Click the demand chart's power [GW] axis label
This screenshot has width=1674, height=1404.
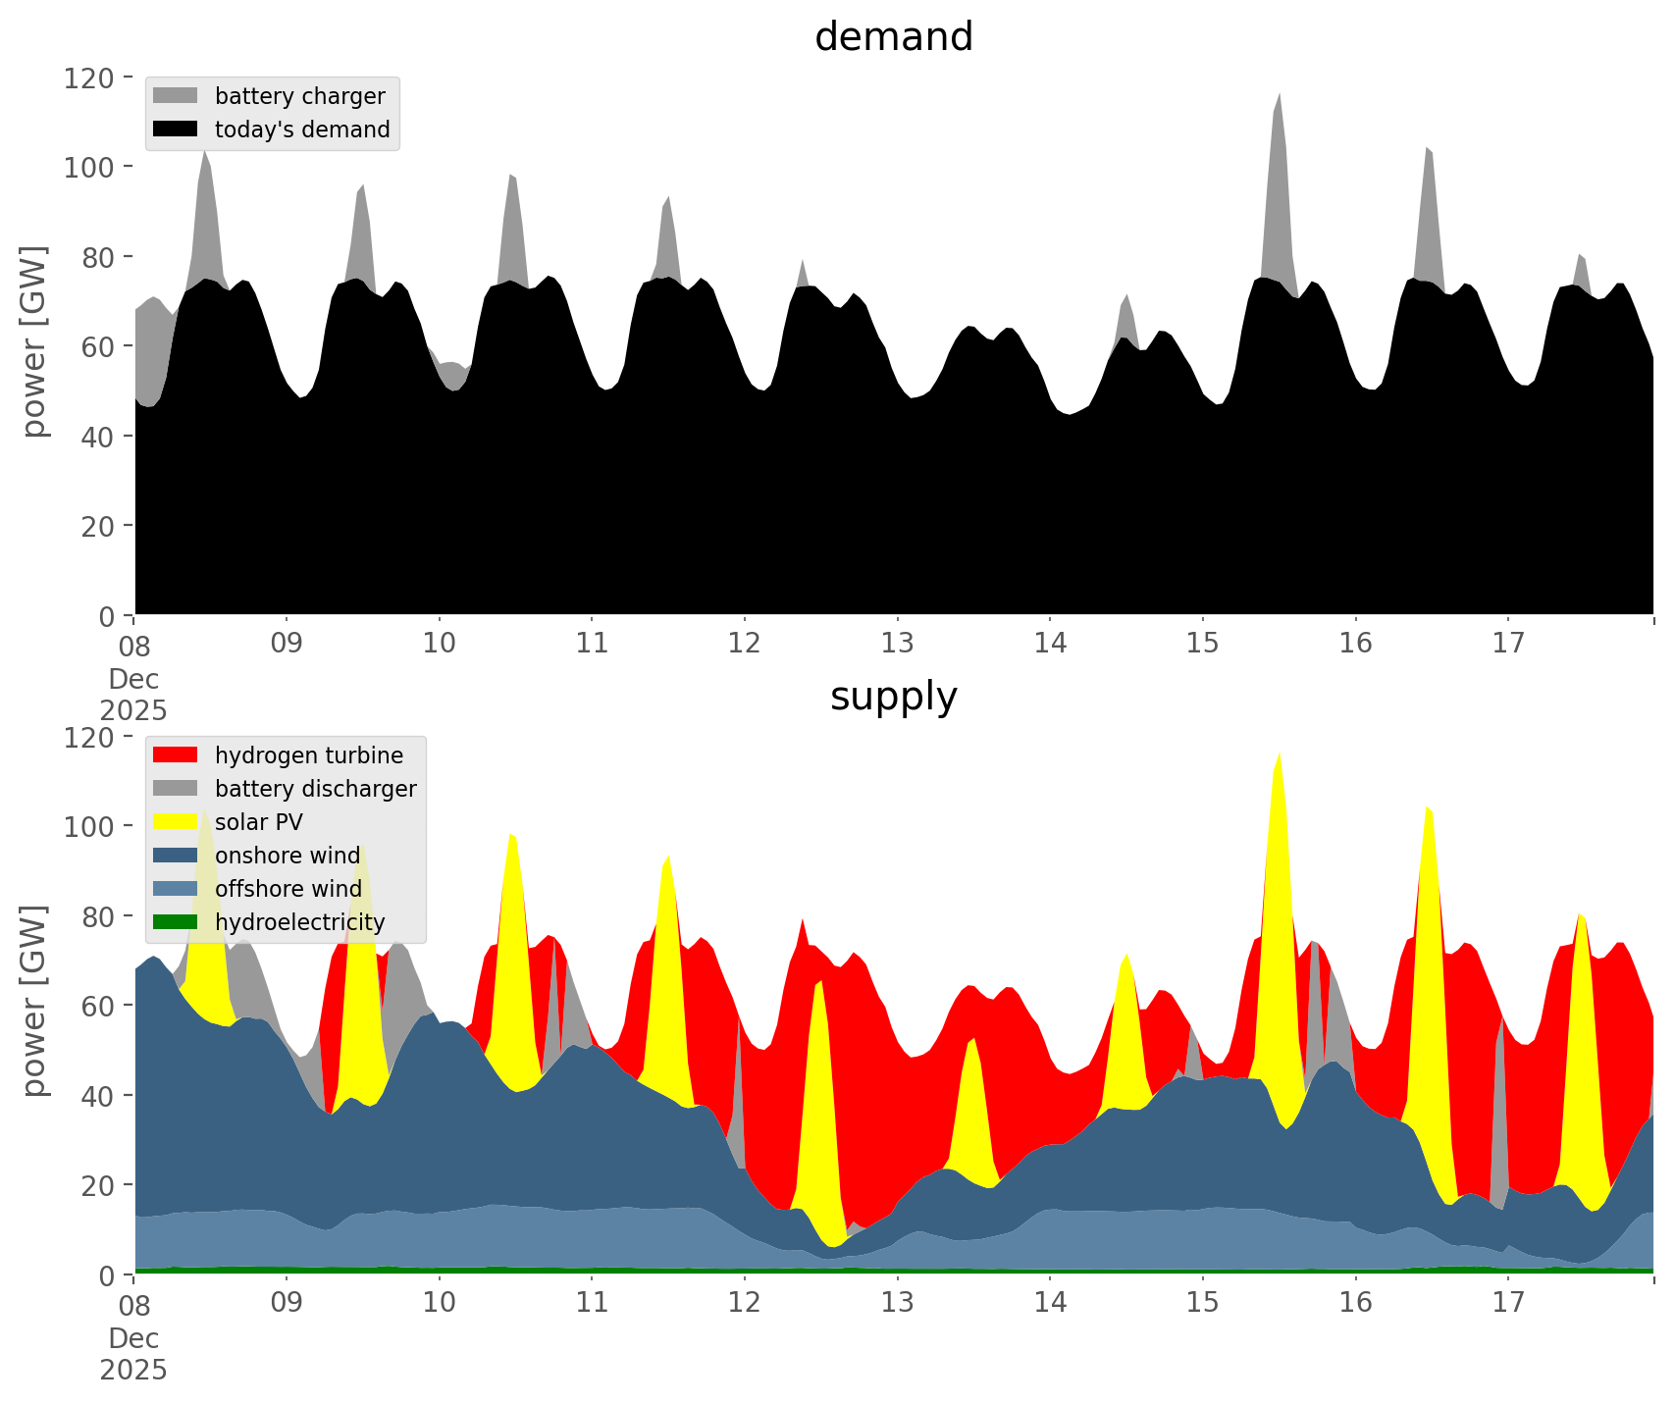pyautogui.click(x=33, y=341)
